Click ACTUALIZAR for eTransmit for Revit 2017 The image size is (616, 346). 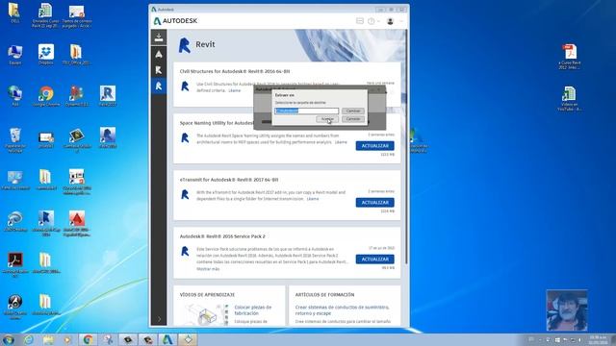click(x=374, y=203)
